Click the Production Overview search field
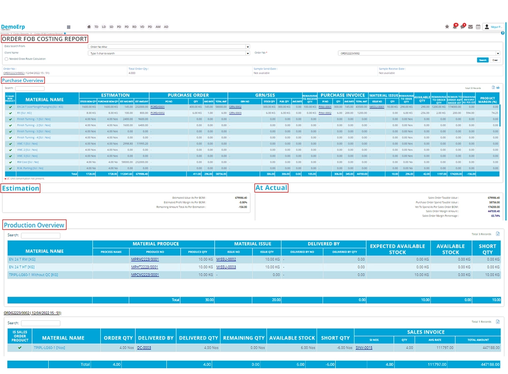This screenshot has height=374, width=508. tap(40, 236)
